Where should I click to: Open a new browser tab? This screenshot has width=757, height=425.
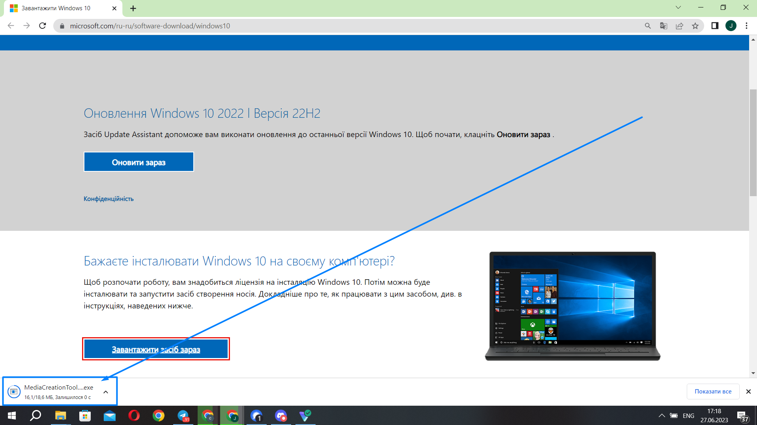pos(133,8)
